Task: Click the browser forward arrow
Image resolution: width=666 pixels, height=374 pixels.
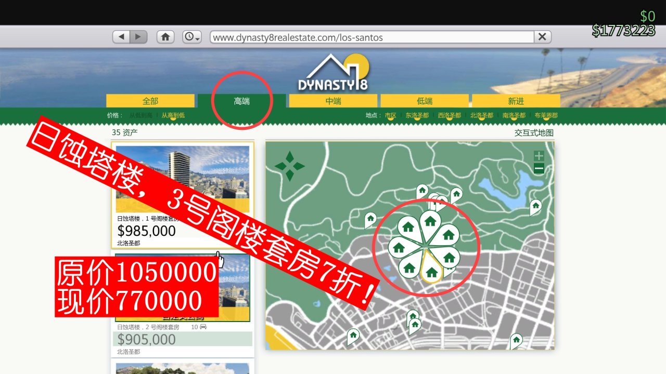Action: [138, 37]
